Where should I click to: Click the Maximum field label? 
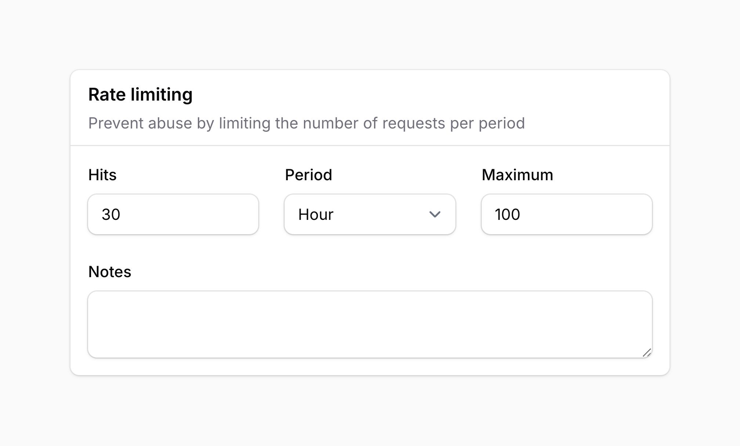517,175
